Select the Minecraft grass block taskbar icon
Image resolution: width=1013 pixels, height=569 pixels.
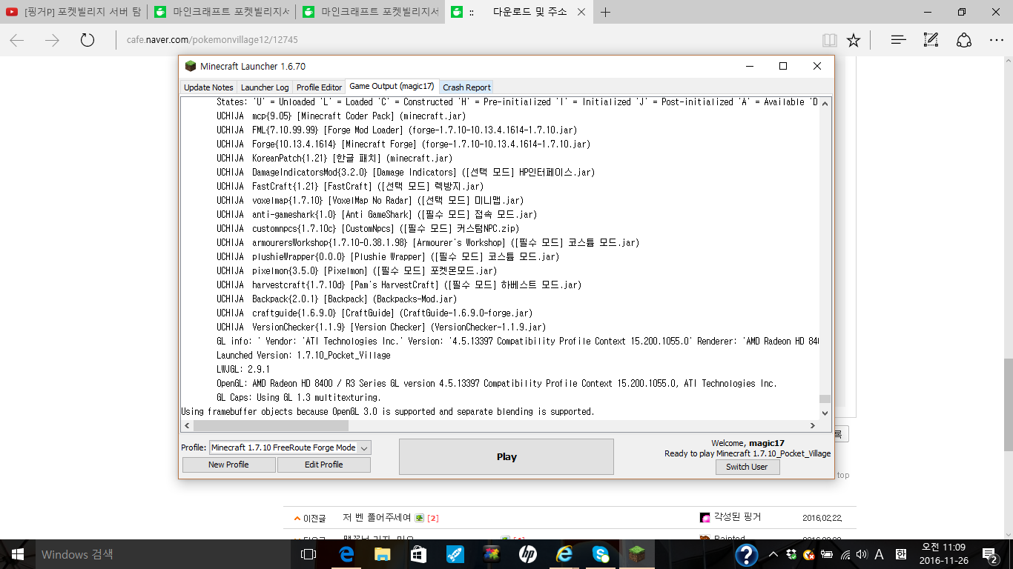[x=637, y=554]
